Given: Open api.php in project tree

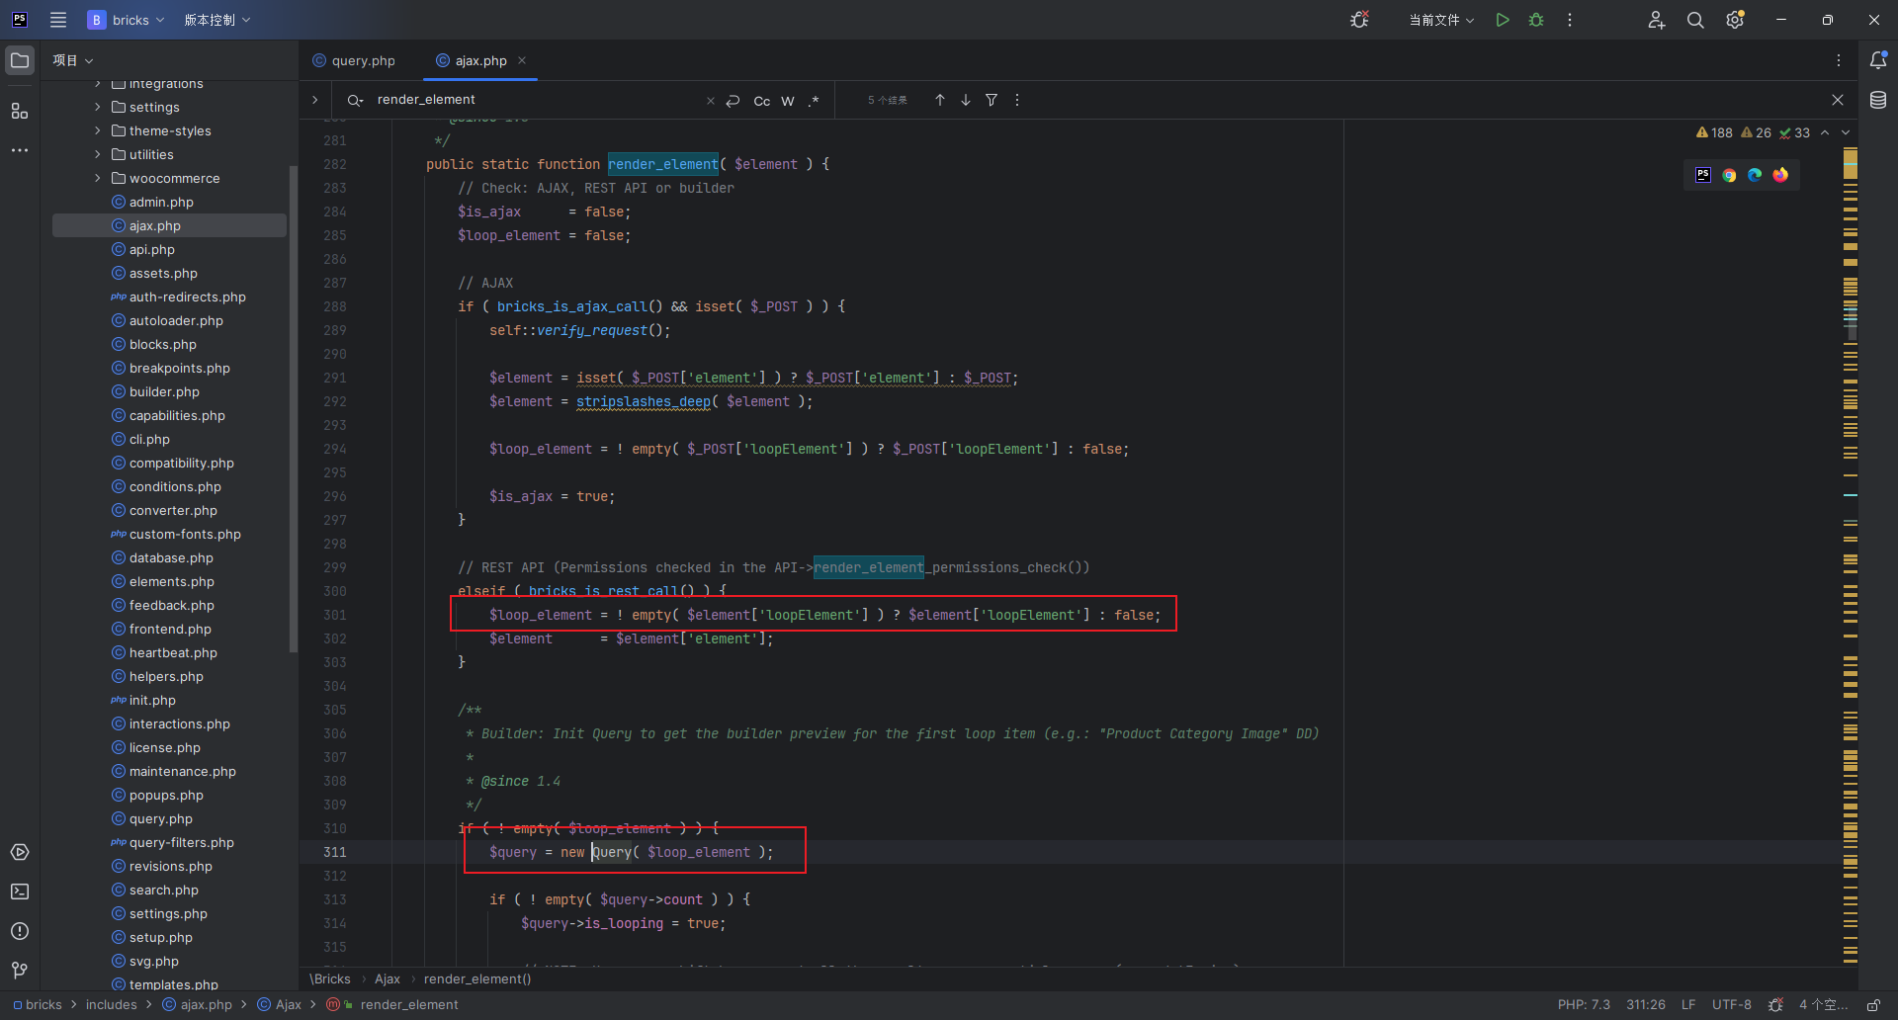Looking at the screenshot, I should point(152,249).
